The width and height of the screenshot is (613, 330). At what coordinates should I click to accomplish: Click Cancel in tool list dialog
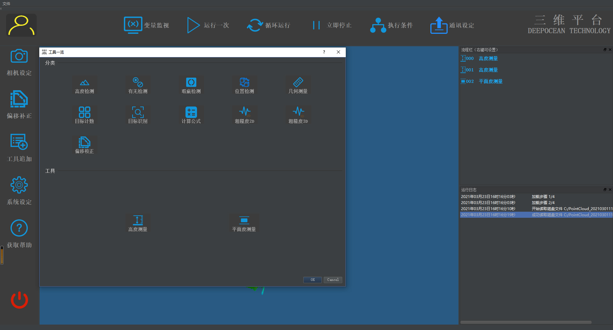tap(333, 280)
